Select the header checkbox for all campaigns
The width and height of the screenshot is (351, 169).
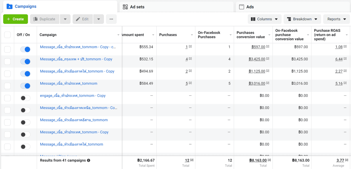click(8, 35)
